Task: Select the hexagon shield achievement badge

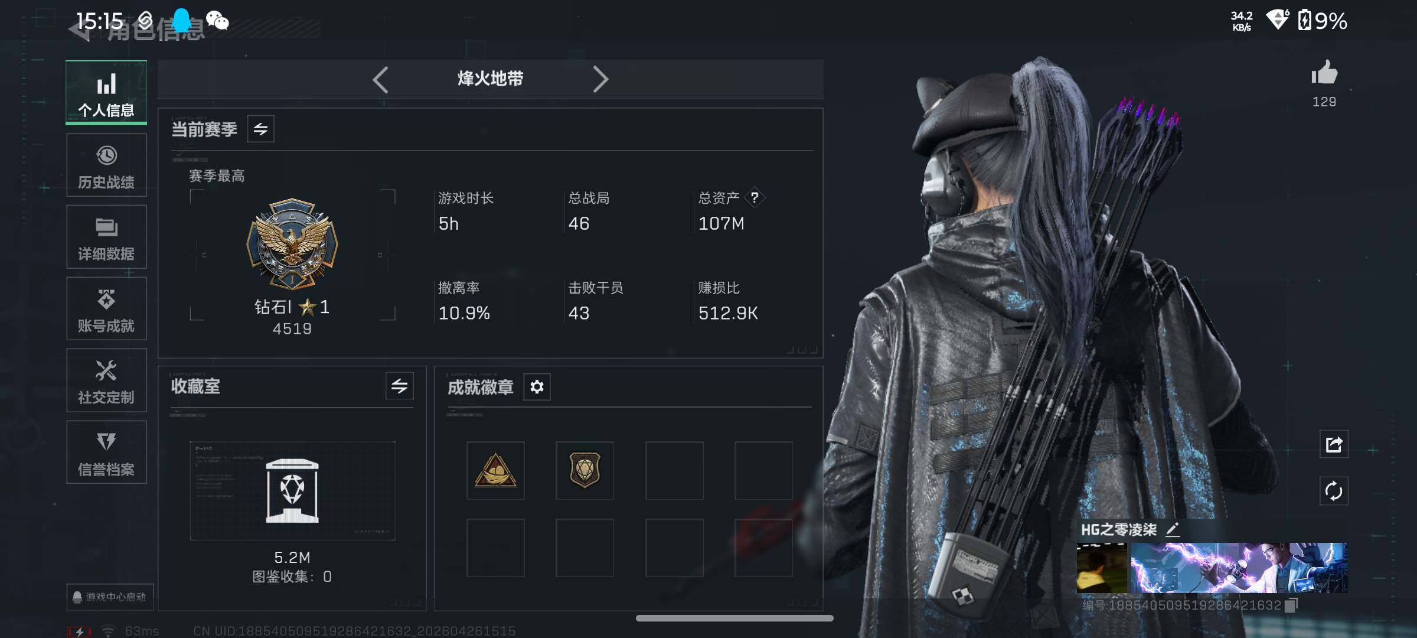Action: [585, 471]
